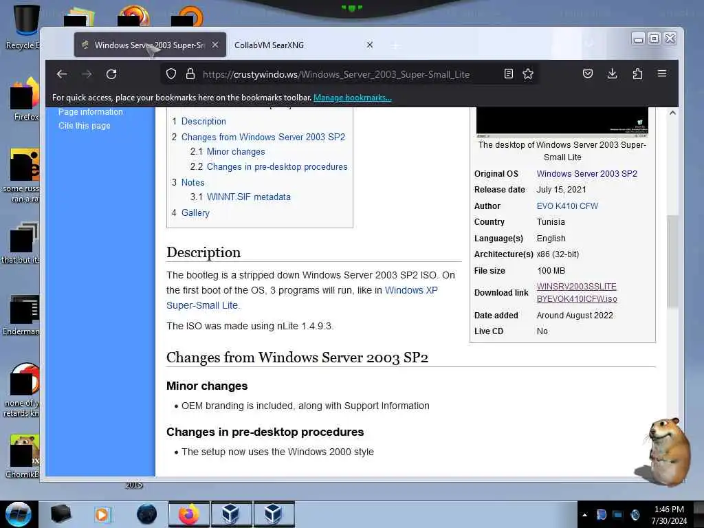Viewport: 704px width, 528px height.
Task: Jump to Notes in the contents
Action: pyautogui.click(x=192, y=182)
